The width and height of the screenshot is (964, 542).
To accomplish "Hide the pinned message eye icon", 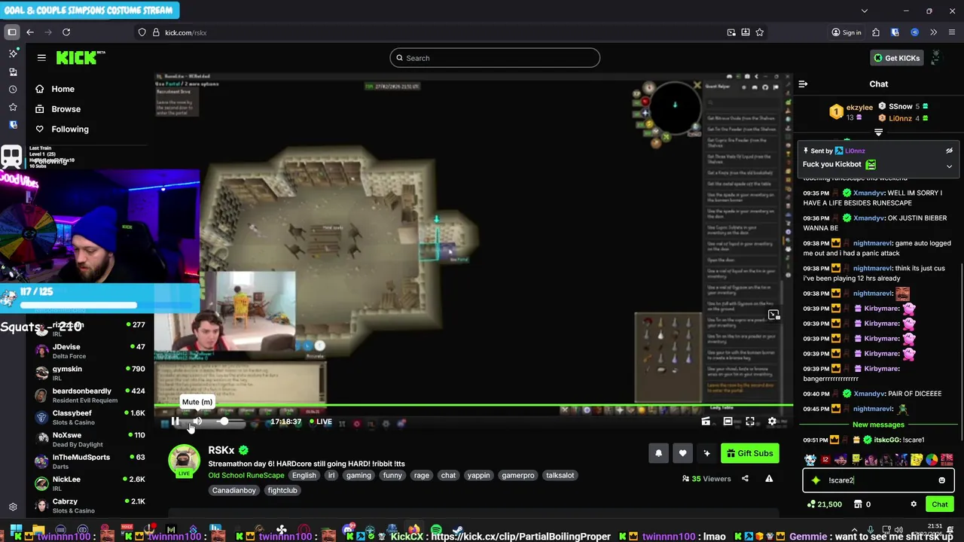I will click(x=949, y=151).
